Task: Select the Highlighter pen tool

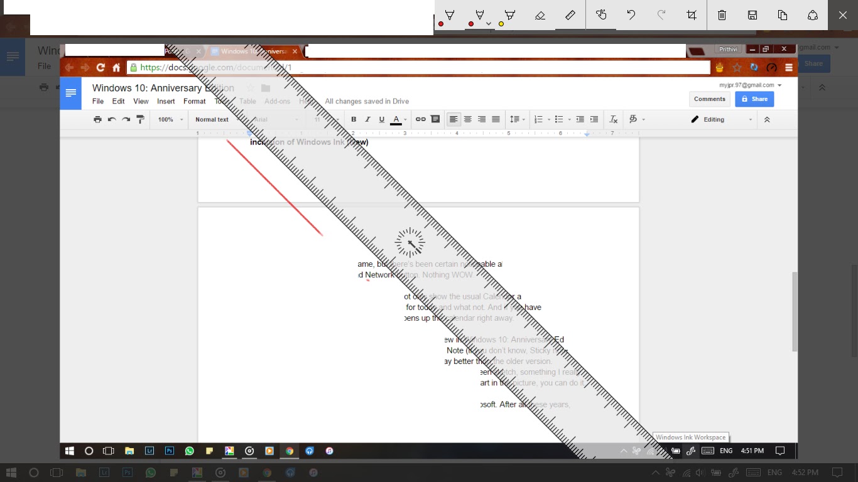Action: 510,15
